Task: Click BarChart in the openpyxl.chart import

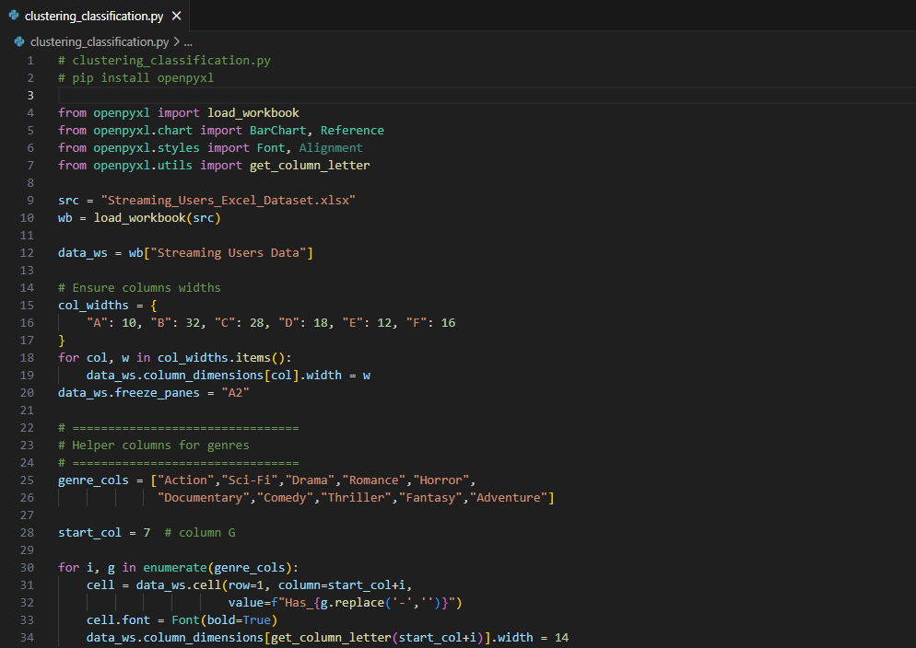Action: 277,131
